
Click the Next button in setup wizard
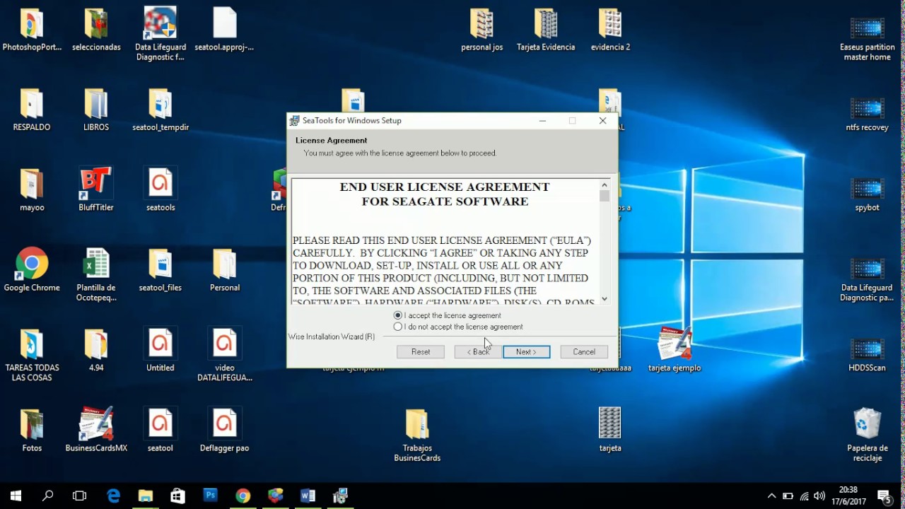(526, 351)
